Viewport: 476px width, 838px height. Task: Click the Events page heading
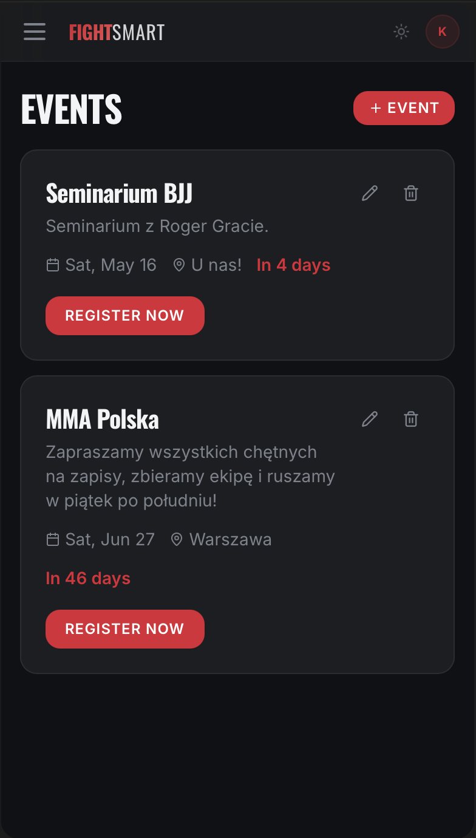(72, 109)
